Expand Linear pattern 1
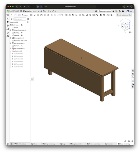The width and height of the screenshot is (140, 153). (11, 38)
